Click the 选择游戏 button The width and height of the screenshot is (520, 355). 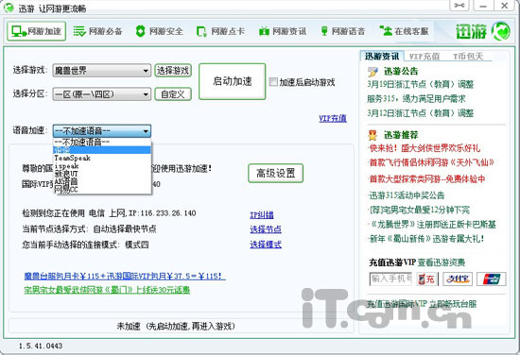[x=173, y=71]
